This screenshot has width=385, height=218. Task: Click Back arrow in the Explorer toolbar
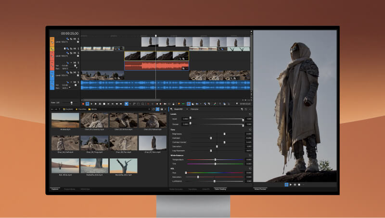52,109
